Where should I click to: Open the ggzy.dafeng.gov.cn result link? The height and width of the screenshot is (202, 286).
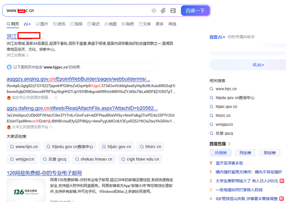point(82,108)
